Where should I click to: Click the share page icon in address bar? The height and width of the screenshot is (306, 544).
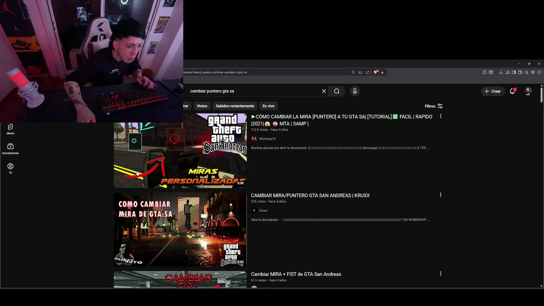[367, 72]
